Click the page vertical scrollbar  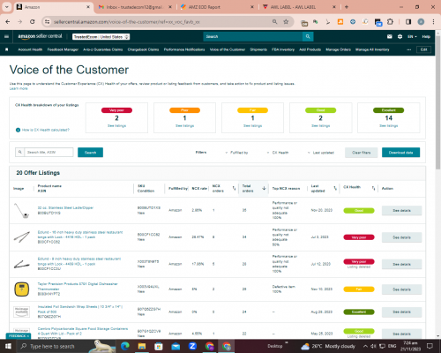[437, 103]
